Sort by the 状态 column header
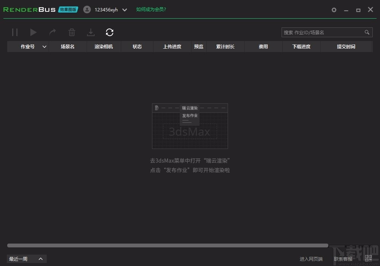380x266 pixels. click(x=137, y=46)
